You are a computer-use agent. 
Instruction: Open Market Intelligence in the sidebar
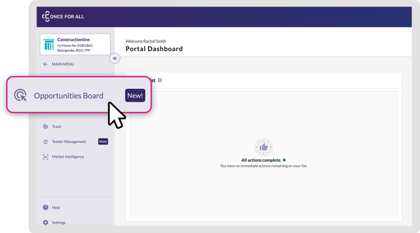point(68,157)
